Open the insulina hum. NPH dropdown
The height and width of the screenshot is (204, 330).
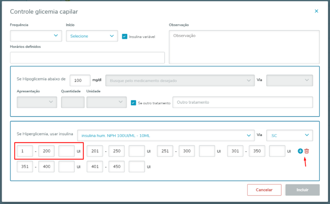tap(166, 135)
